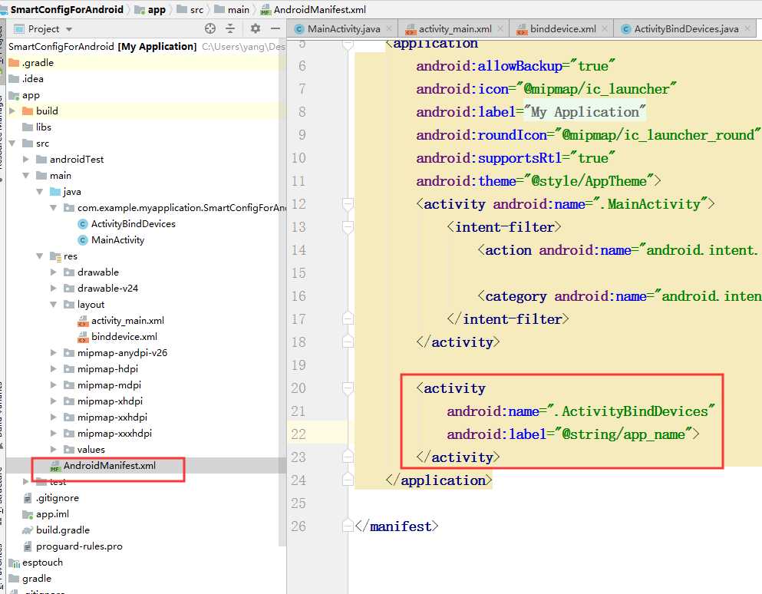Collapse the layout folder
762x594 pixels.
[x=54, y=305]
